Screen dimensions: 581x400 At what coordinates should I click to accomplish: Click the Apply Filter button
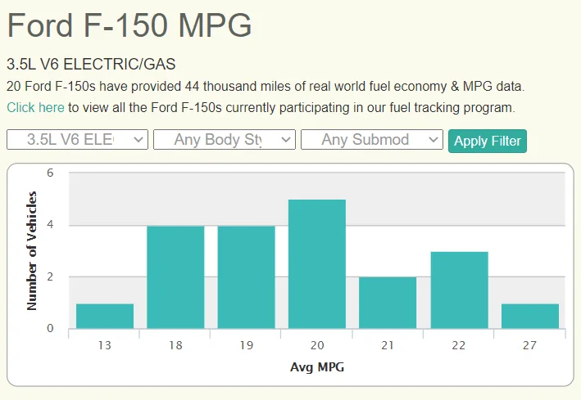click(488, 141)
